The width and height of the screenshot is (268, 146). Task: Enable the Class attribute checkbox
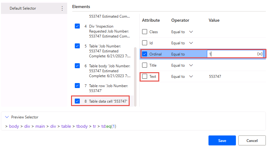[x=145, y=32]
